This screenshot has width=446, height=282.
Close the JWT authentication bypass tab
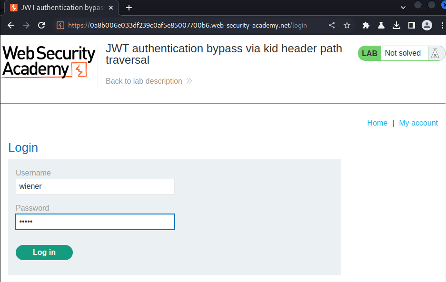(x=111, y=8)
